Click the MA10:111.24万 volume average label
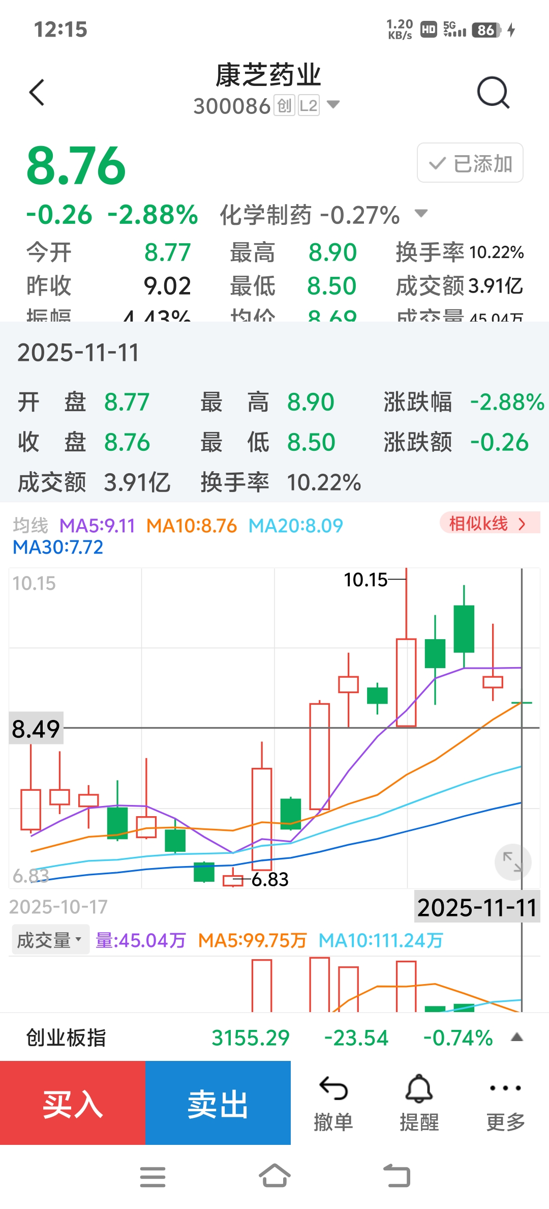This screenshot has width=549, height=1209. [x=381, y=940]
